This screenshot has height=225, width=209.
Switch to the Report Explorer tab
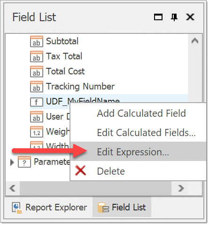coord(49,208)
